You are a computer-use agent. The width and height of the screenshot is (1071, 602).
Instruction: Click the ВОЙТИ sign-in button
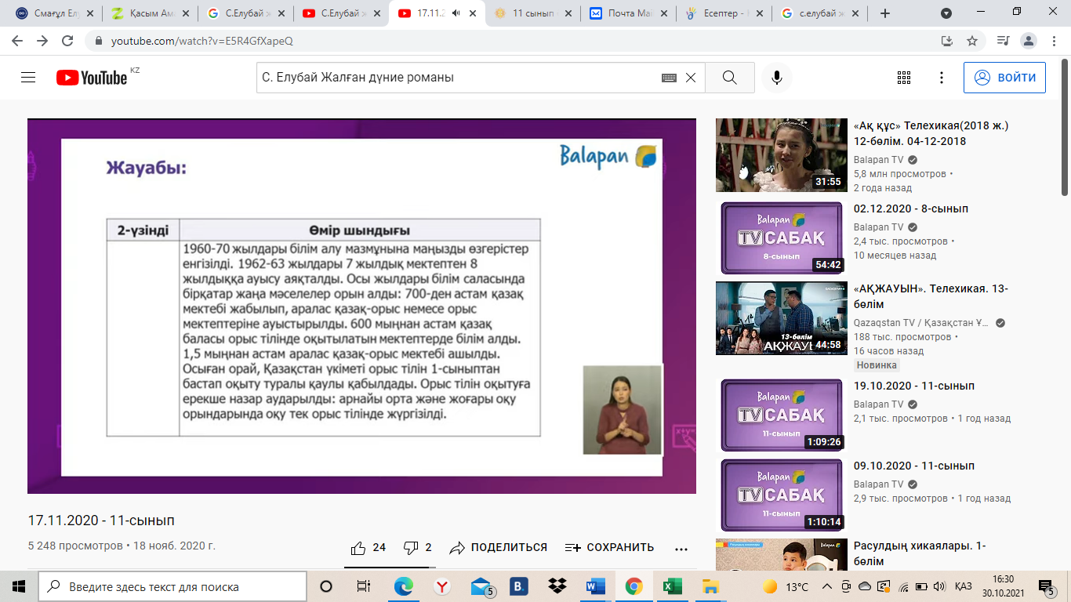coord(1004,78)
